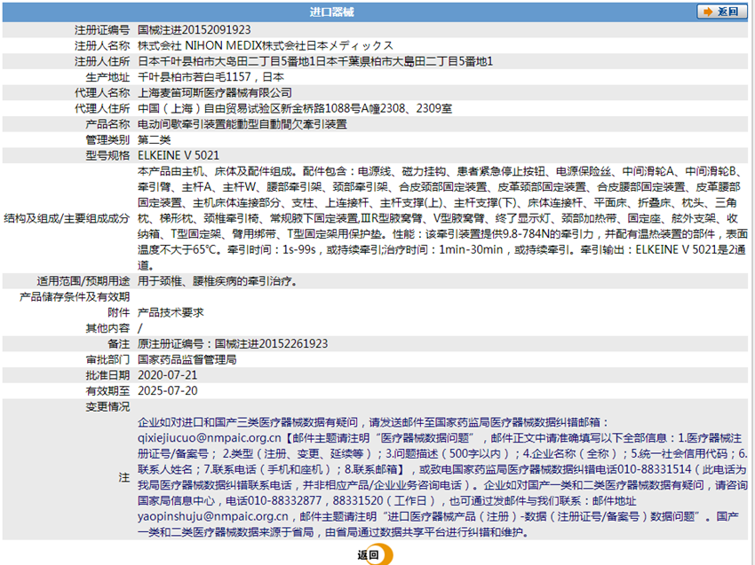Click product name 电动间歇牵引装置 value
This screenshot has width=755, height=565.
[242, 124]
